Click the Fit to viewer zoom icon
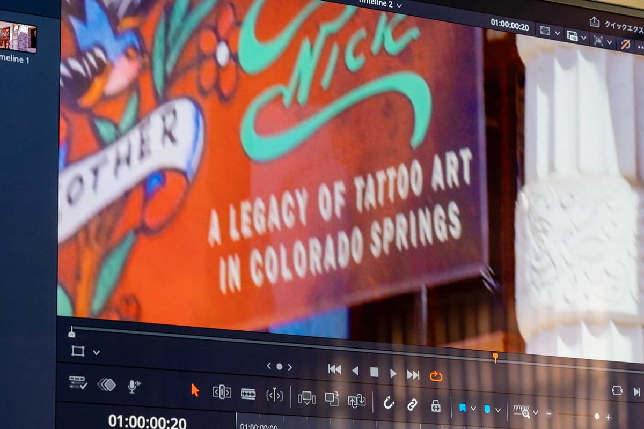 tap(598, 40)
